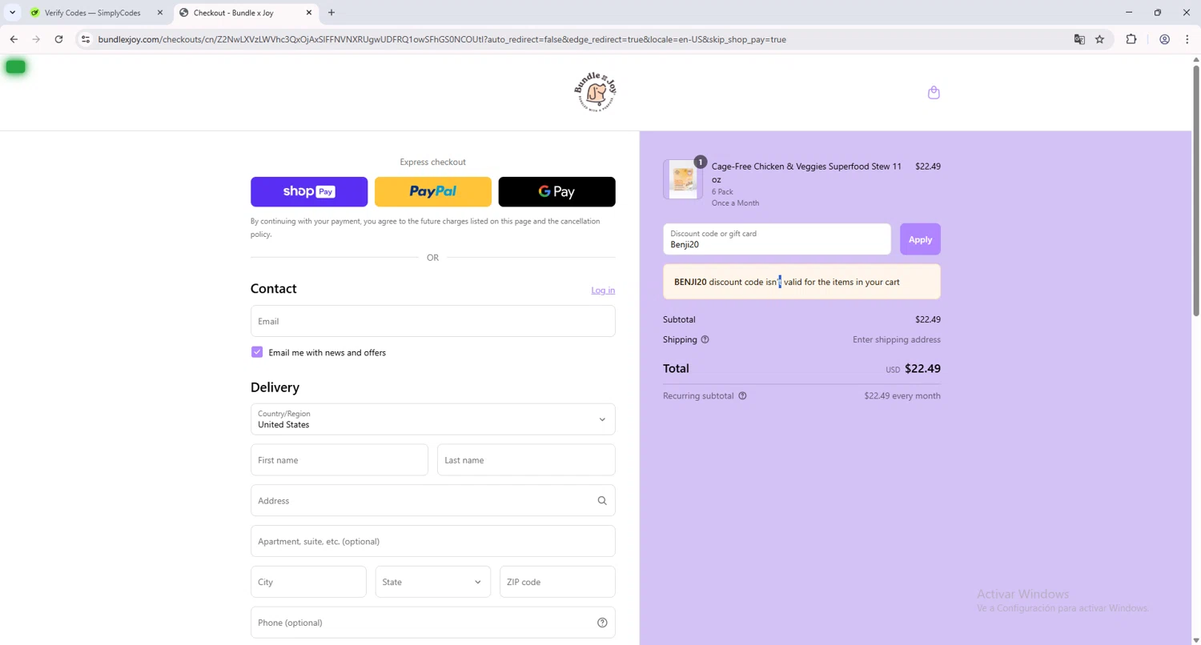Apply the discount code

[x=920, y=239]
